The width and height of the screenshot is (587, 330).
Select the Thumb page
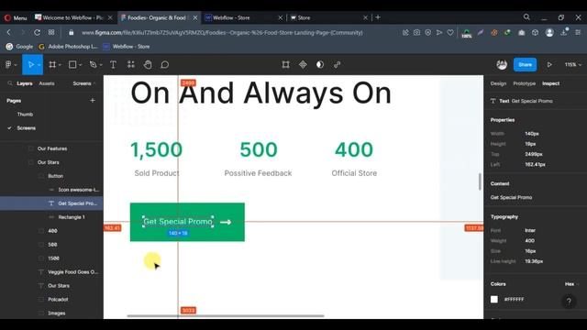pos(25,114)
